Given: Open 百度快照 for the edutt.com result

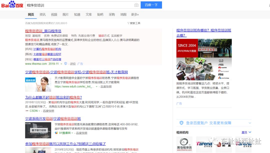Looking at the screenshot, I should (x=106, y=86).
